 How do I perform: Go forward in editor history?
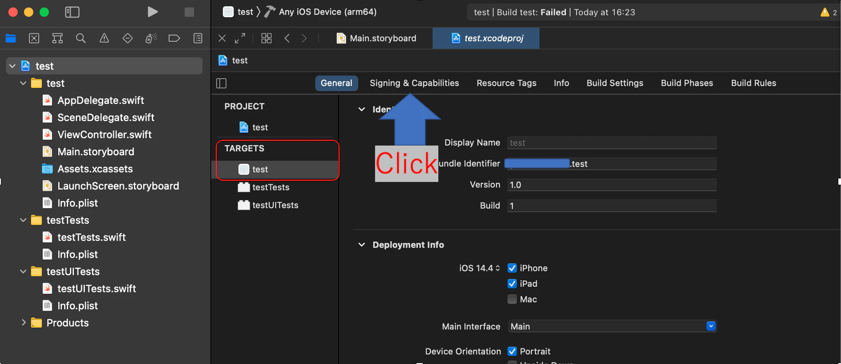pyautogui.click(x=304, y=38)
